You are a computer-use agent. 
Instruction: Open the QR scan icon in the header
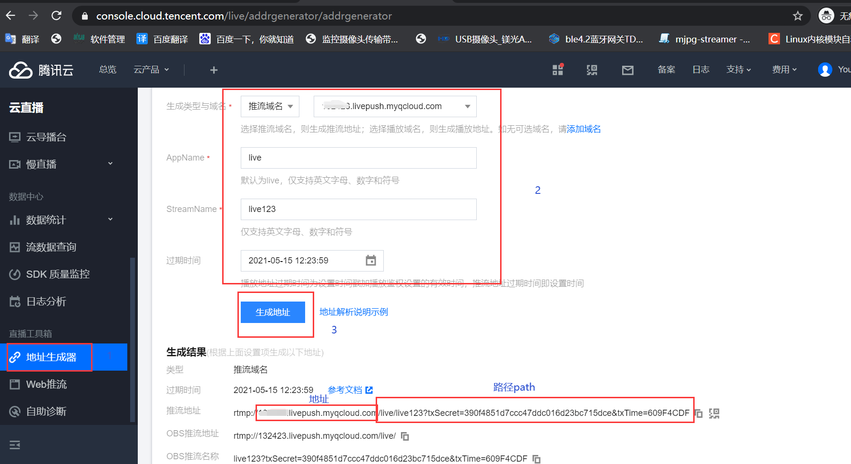tap(592, 70)
